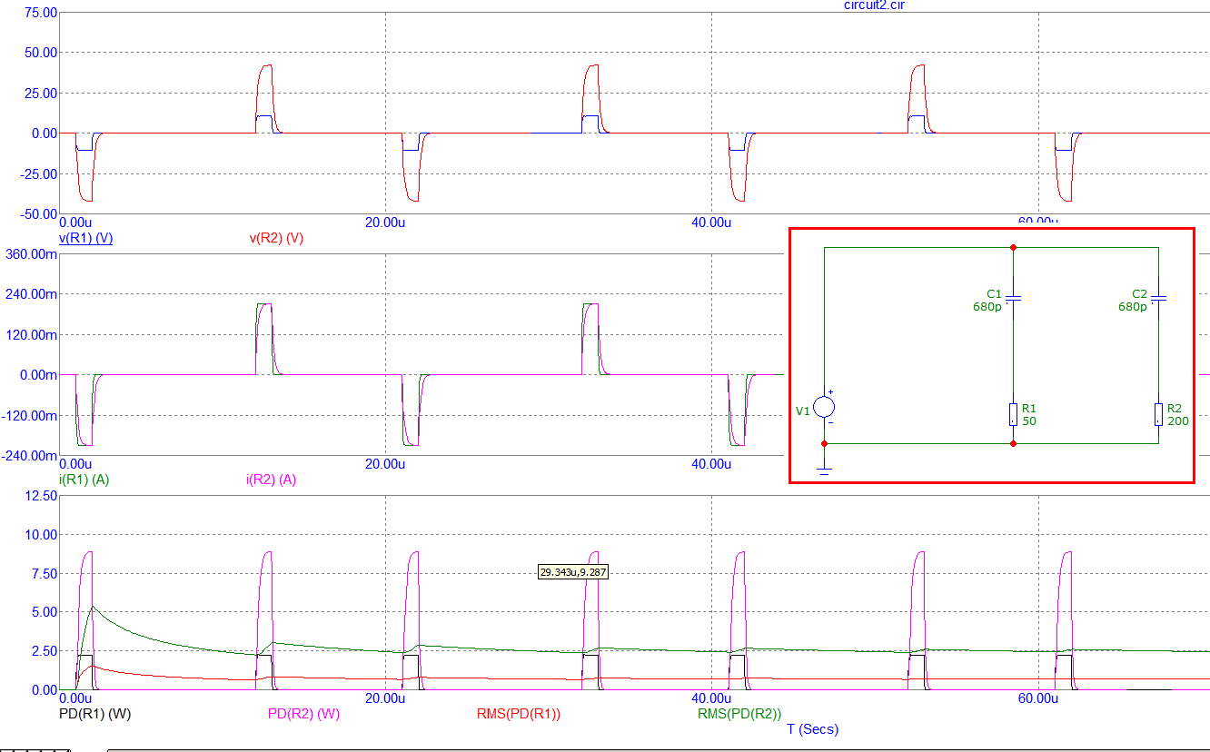
Task: Select the v(R2) (V) trace label
Action: (276, 239)
